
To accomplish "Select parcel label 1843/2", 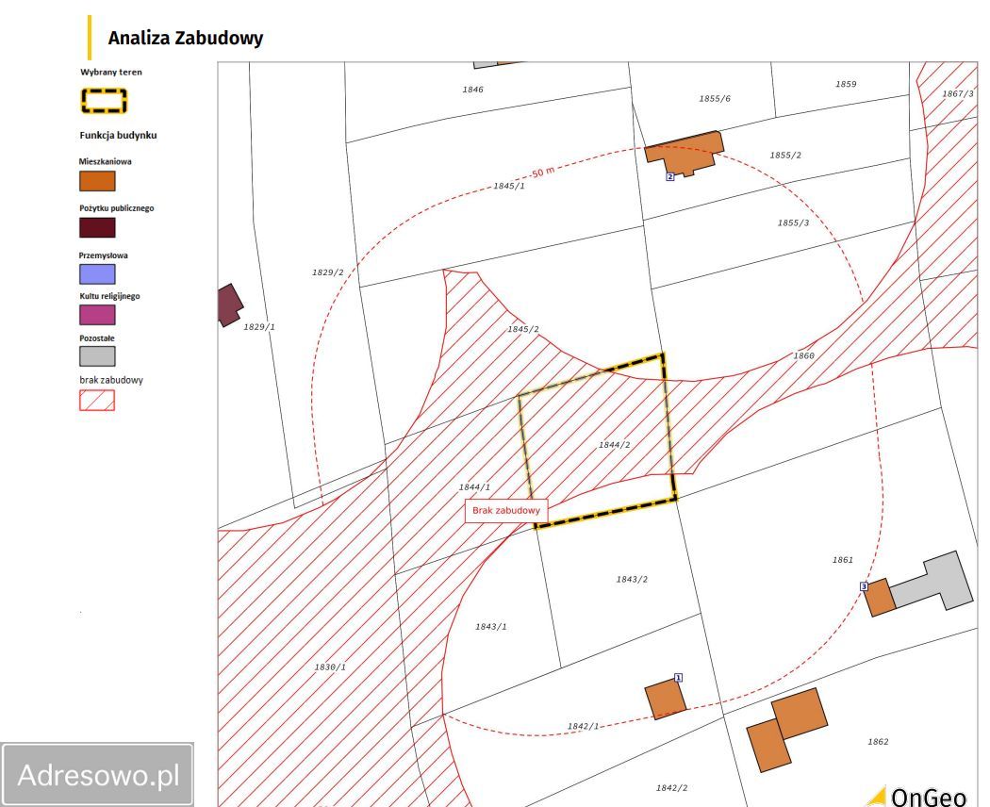I will (632, 580).
